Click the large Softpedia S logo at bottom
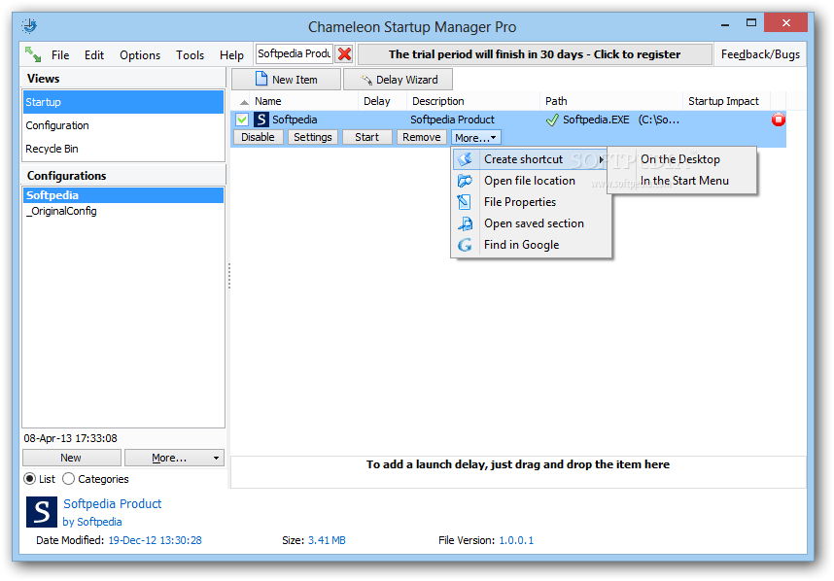The height and width of the screenshot is (581, 834). click(42, 512)
